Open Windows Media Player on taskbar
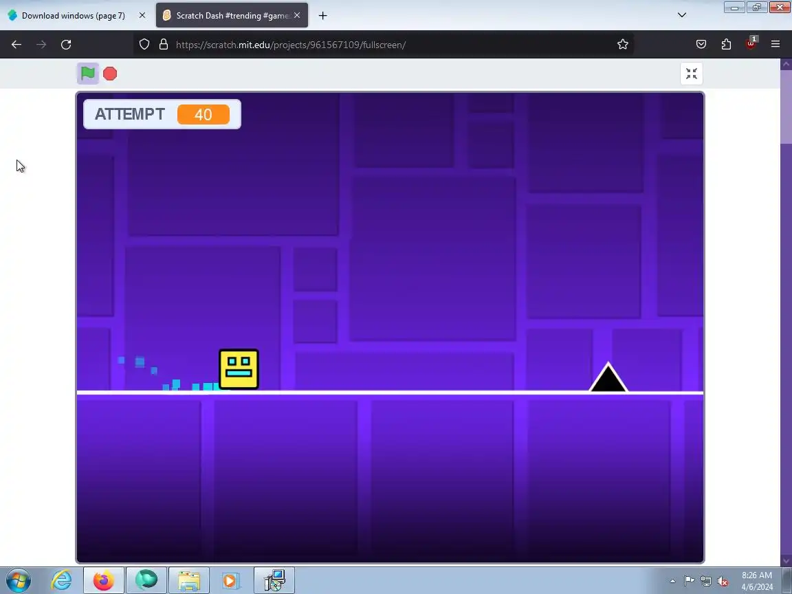The width and height of the screenshot is (792, 594). (x=230, y=580)
